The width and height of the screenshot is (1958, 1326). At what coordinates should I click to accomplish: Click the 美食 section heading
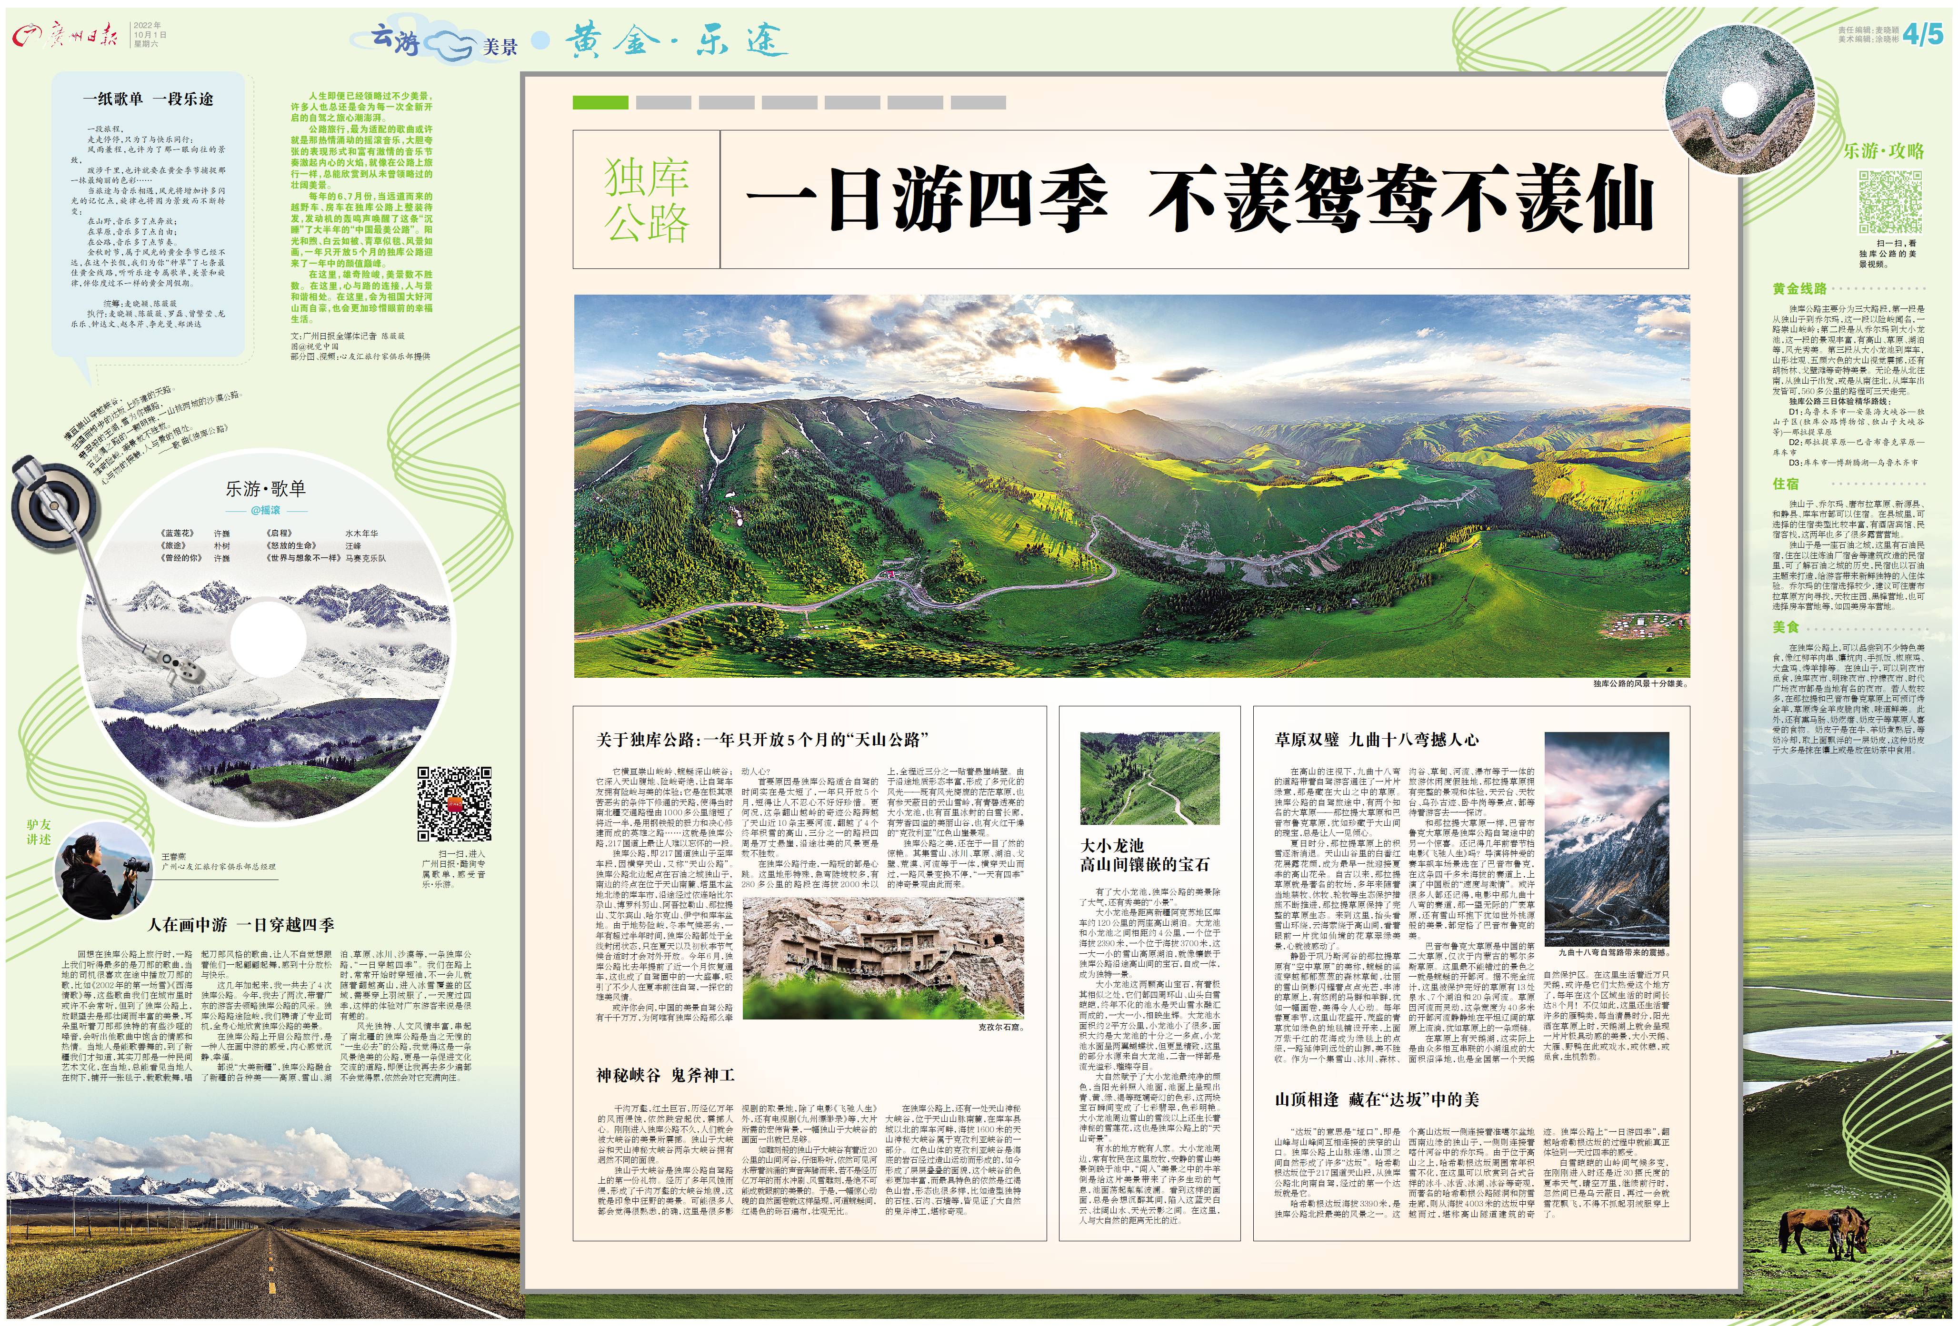(x=1785, y=627)
